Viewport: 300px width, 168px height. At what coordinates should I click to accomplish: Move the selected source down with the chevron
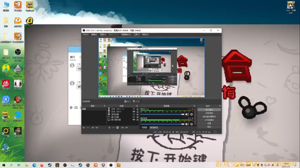click(x=127, y=127)
